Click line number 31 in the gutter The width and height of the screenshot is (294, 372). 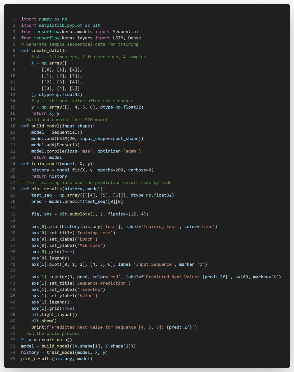pos(13,207)
